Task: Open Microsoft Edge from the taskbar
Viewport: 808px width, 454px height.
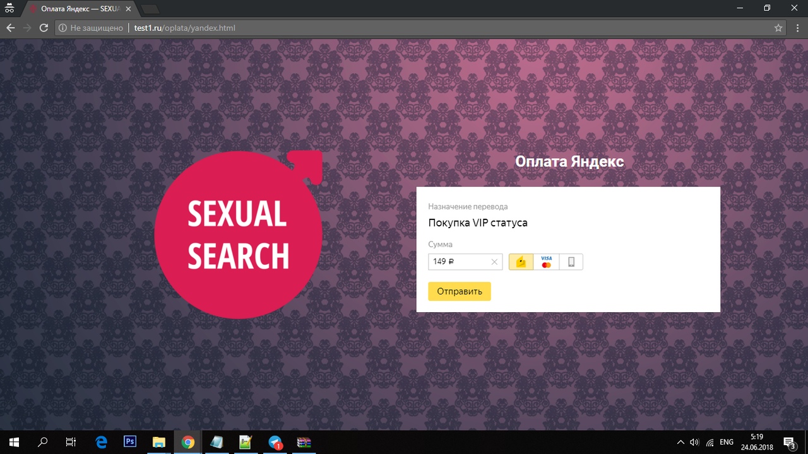Action: pos(101,442)
